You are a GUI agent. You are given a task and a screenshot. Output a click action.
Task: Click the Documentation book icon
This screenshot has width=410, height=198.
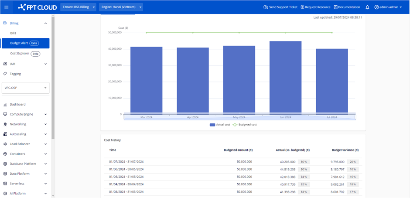(x=335, y=7)
